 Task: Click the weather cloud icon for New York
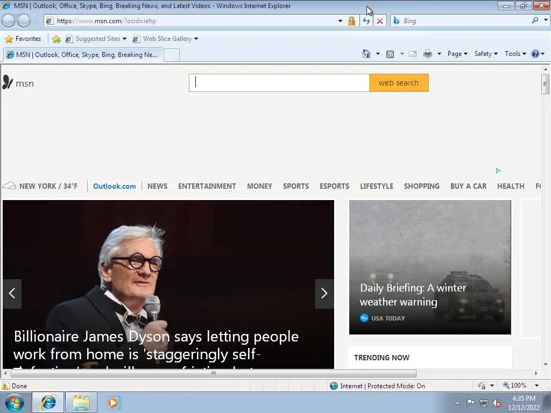(9, 186)
